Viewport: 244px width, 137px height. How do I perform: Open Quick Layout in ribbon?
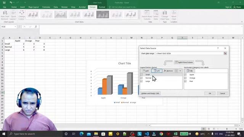coord(13,15)
